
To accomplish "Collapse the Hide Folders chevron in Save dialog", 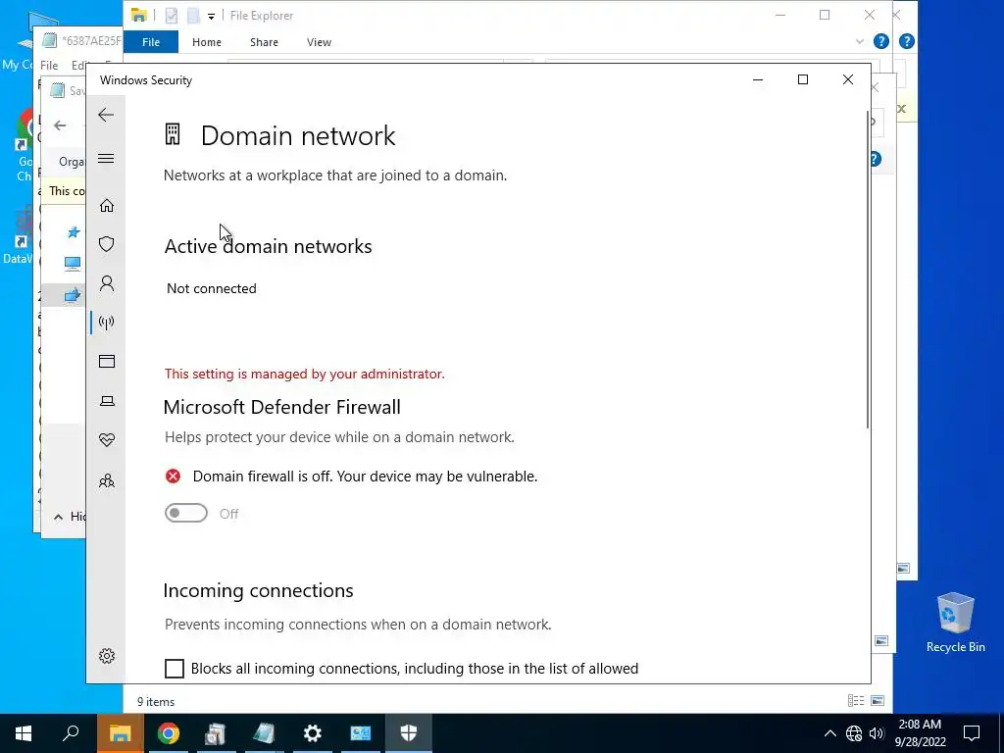I will click(58, 517).
